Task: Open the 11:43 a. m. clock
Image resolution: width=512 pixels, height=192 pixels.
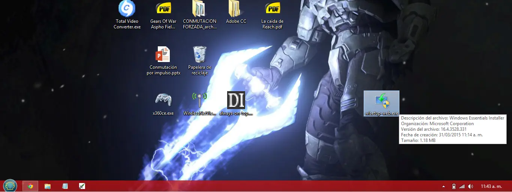Action: pyautogui.click(x=491, y=186)
